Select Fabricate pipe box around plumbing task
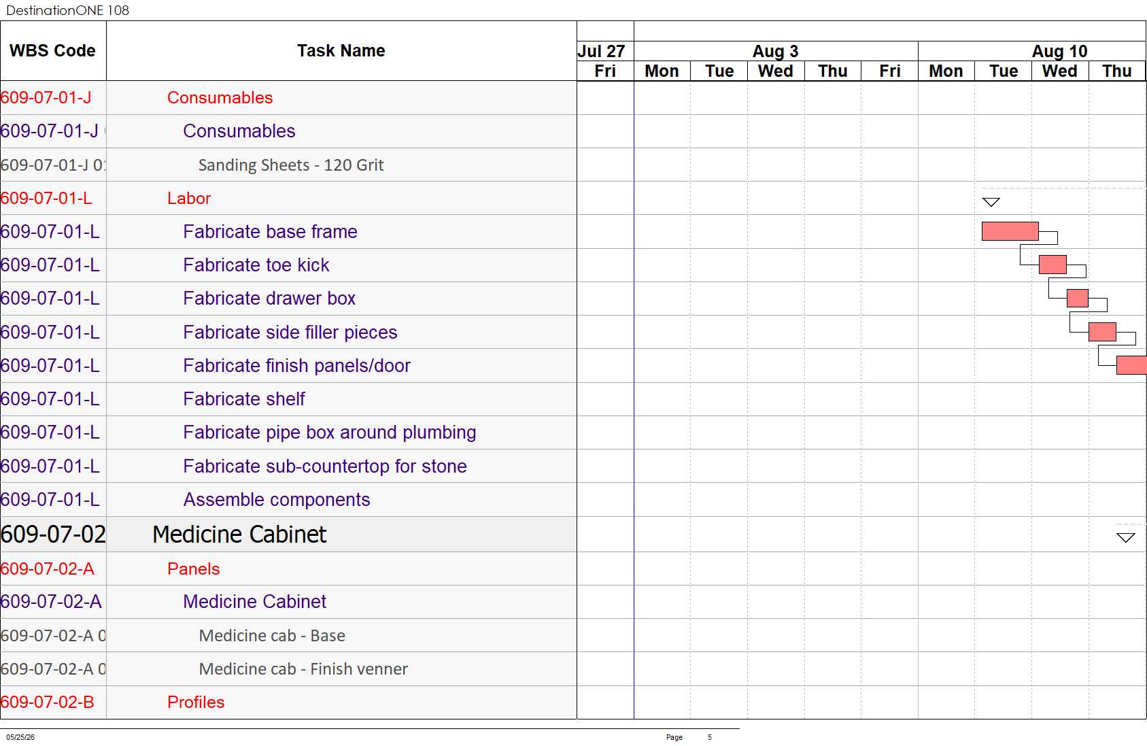Image resolution: width=1147 pixels, height=746 pixels. pyautogui.click(x=330, y=433)
